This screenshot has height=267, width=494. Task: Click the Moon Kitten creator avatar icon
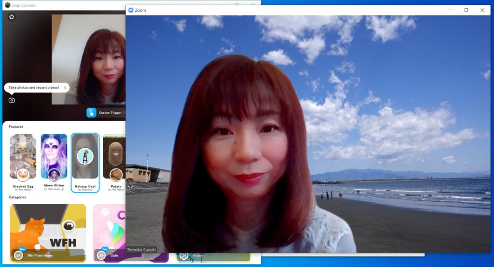tap(54, 175)
